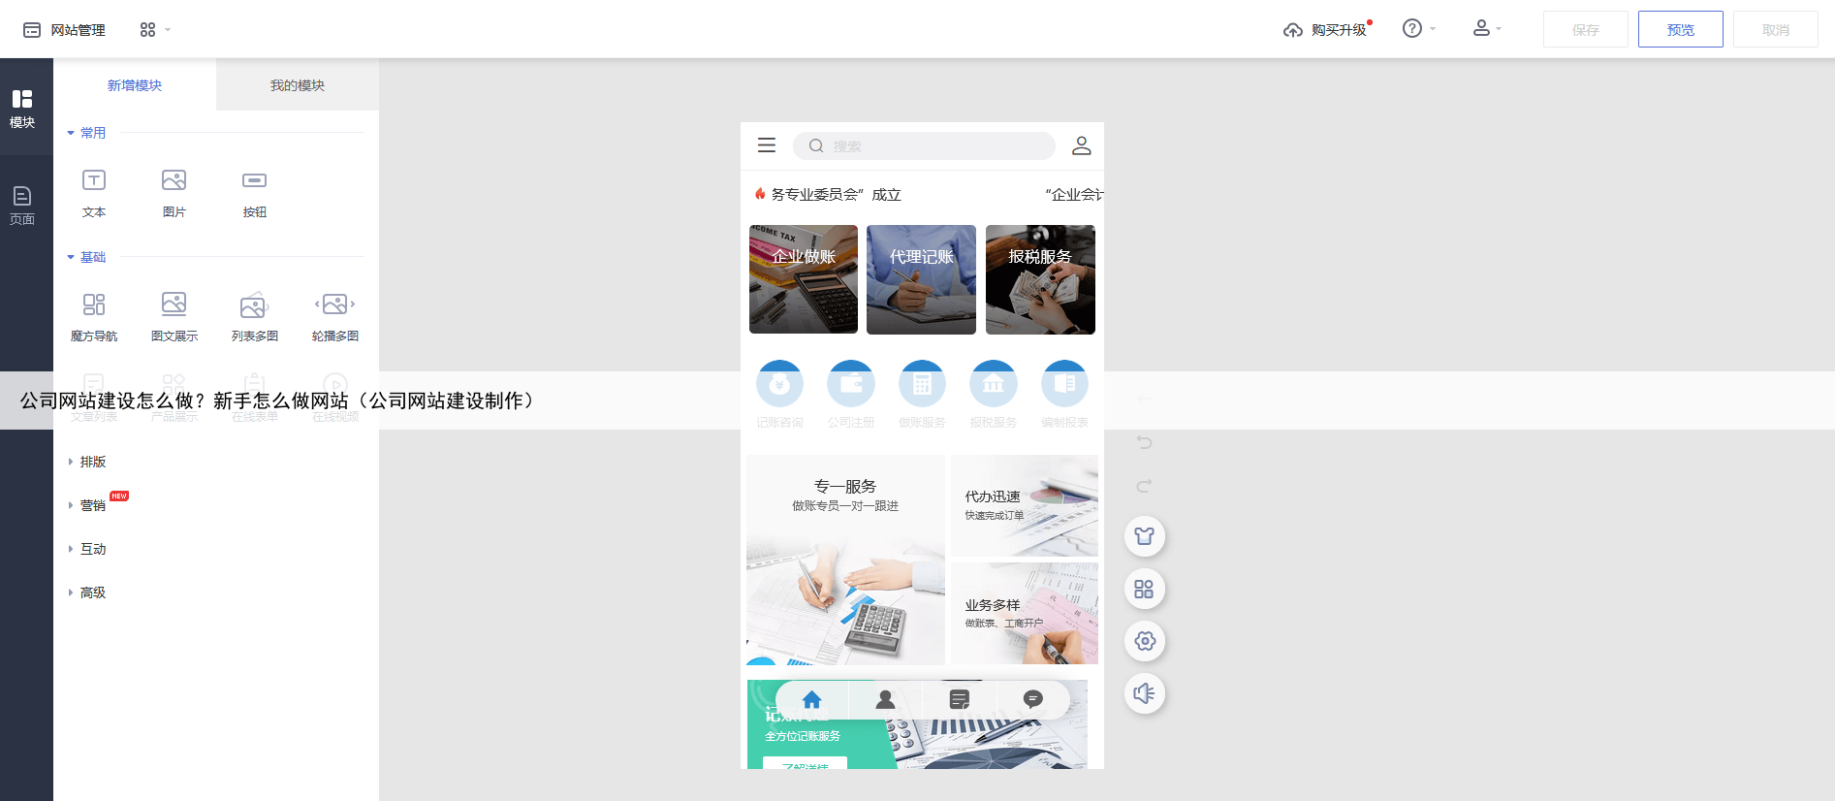Switch to the 我的模块 tab
This screenshot has width=1835, height=801.
pyautogui.click(x=298, y=85)
